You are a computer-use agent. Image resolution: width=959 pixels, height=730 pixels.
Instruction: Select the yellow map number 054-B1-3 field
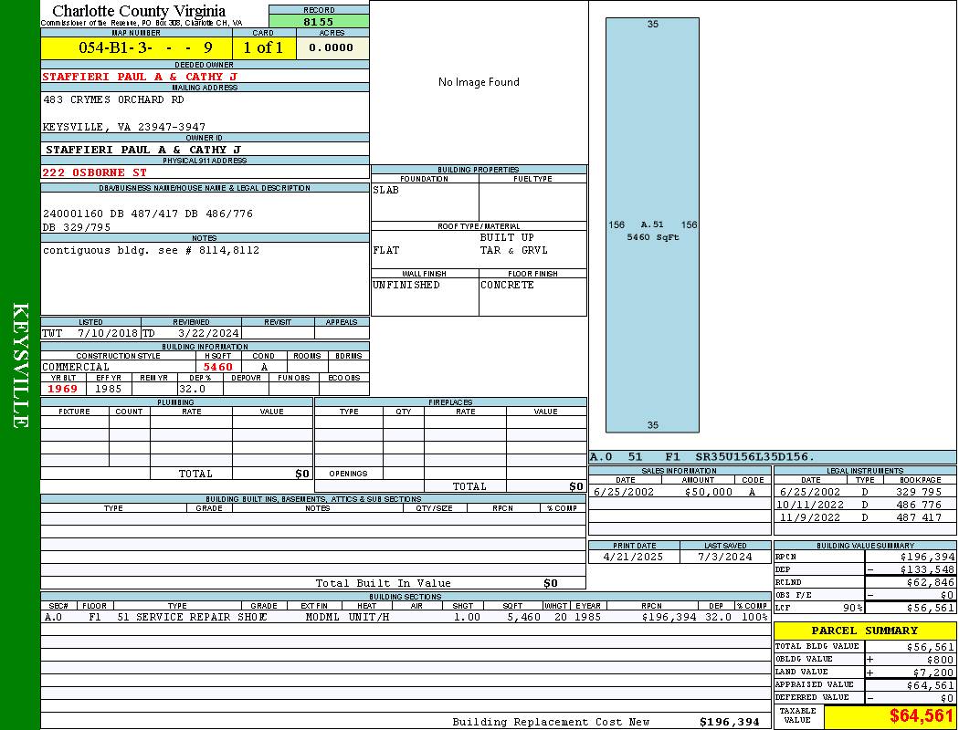[x=136, y=47]
